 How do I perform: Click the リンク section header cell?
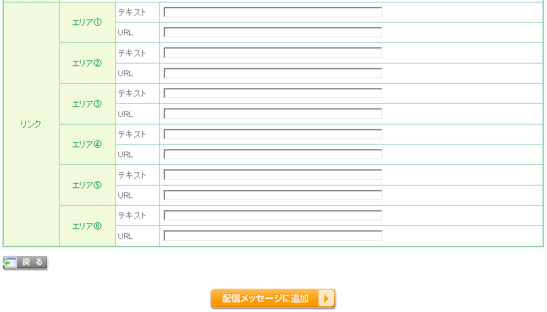click(31, 124)
